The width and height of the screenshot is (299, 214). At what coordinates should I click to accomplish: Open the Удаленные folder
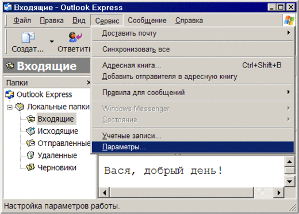[57, 155]
